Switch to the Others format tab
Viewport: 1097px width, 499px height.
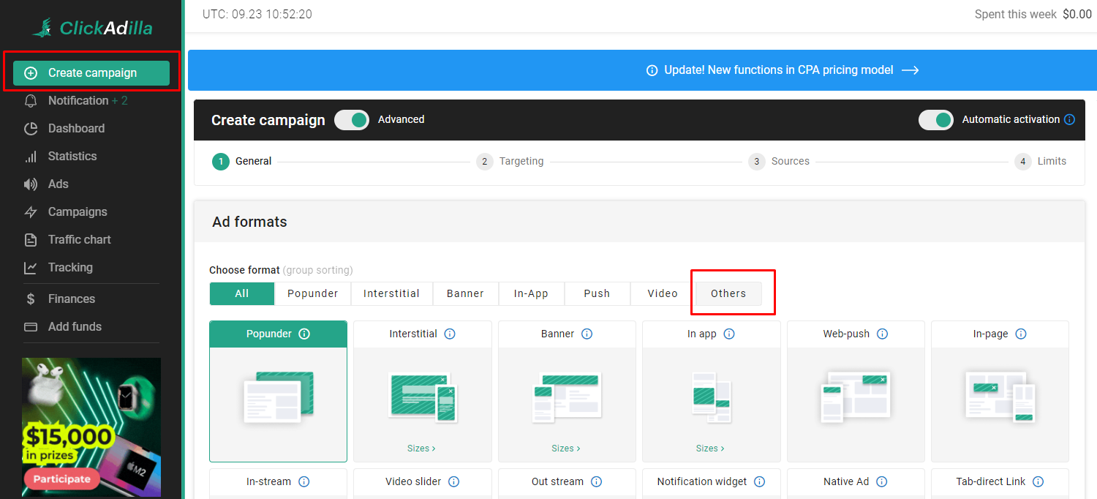point(728,293)
